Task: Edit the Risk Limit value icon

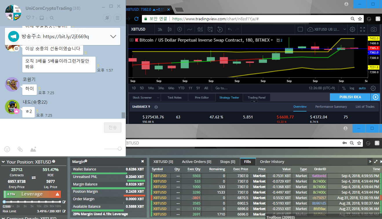Action: [x=64, y=211]
